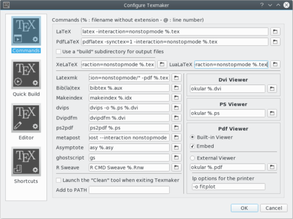293x219 pixels.
Task: Click the LaTeX command input field
Action: [x=175, y=31]
